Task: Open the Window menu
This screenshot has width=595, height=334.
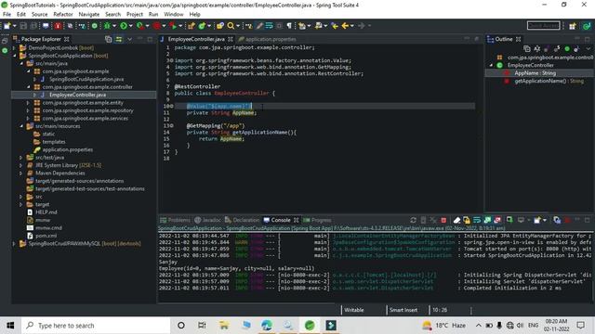Action: point(174,15)
